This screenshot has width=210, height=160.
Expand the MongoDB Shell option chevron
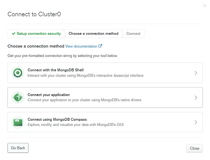coord(196,73)
